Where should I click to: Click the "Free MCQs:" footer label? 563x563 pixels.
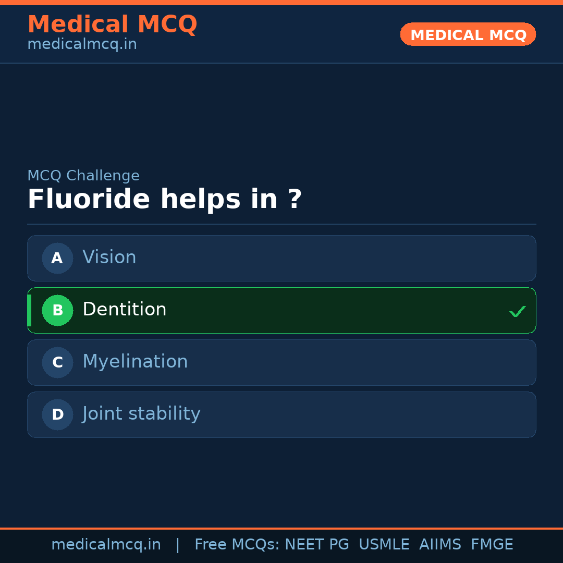[237, 545]
